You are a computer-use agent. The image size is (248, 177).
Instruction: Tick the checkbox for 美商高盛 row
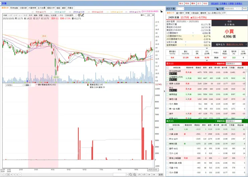(x=167, y=94)
